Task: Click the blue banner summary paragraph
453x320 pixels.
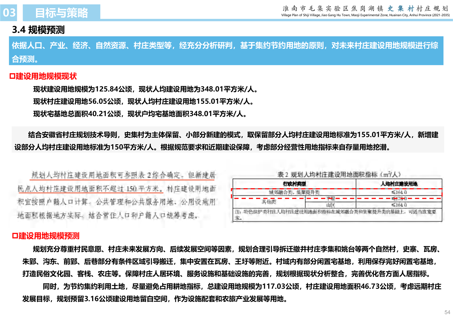Action: coord(226,52)
